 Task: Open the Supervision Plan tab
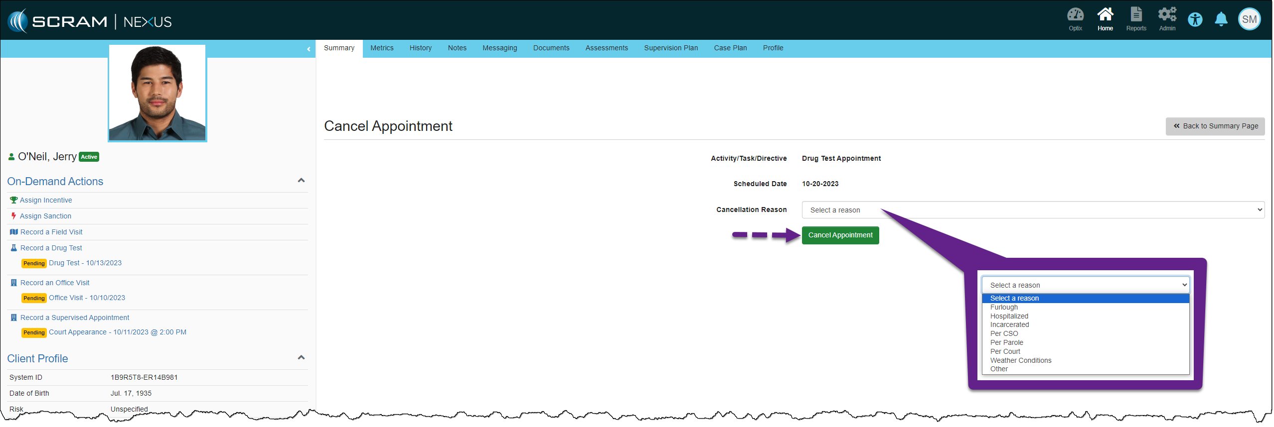tap(670, 48)
